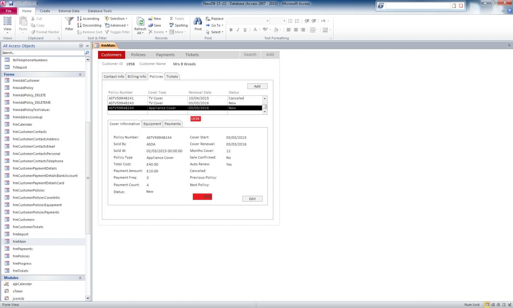Open the frmCalendar form in navigation pane
The width and height of the screenshot is (513, 308).
(x=22, y=125)
